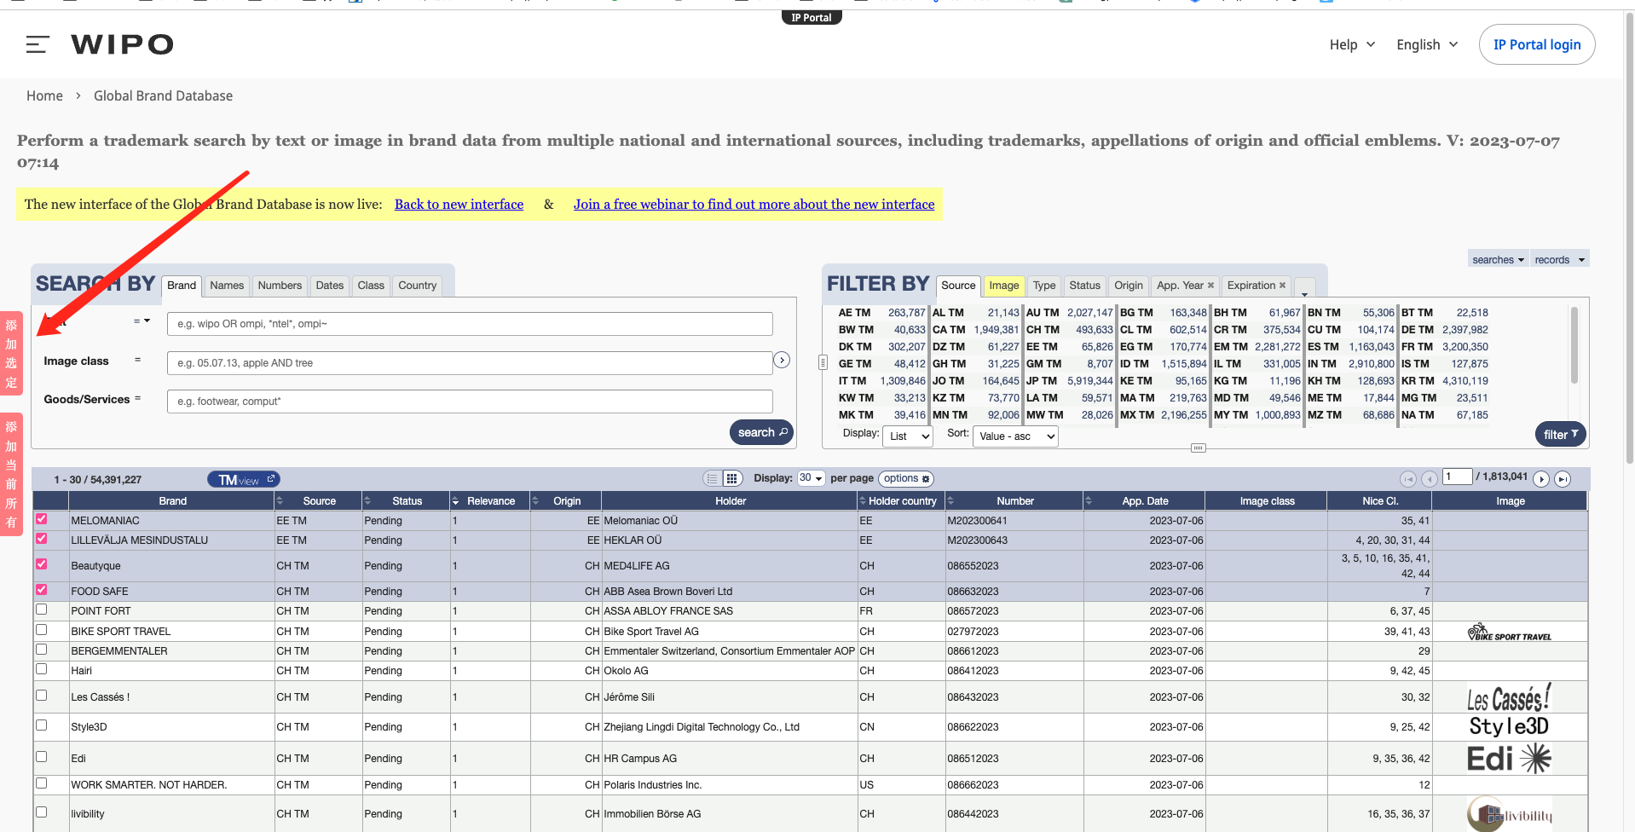
Task: Uncheck LILLEVÄLJA MESINDUSTALU row checkbox
Action: point(41,538)
